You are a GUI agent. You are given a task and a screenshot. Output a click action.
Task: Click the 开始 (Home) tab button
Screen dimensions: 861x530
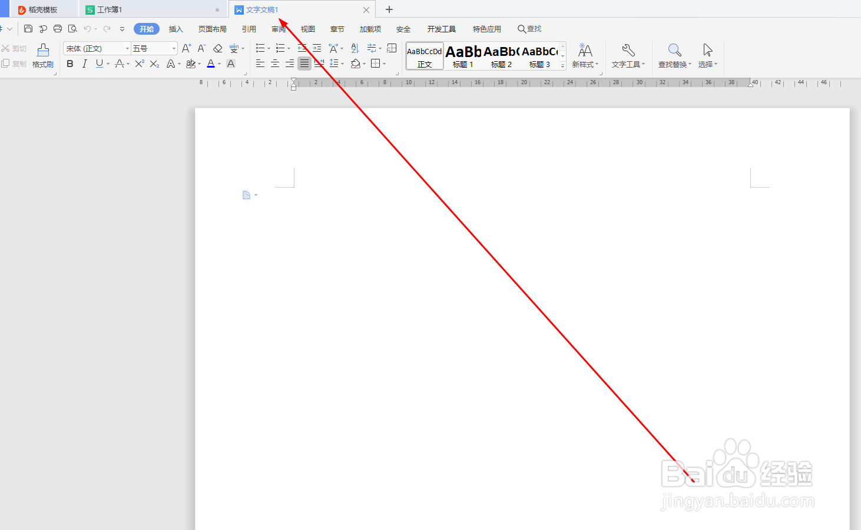[x=147, y=29]
